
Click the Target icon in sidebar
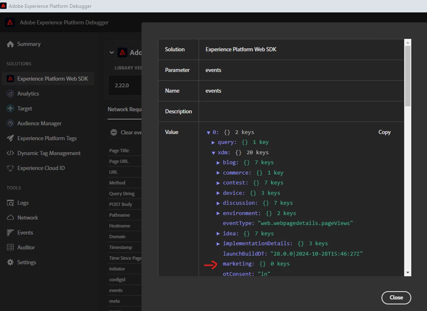pos(10,109)
